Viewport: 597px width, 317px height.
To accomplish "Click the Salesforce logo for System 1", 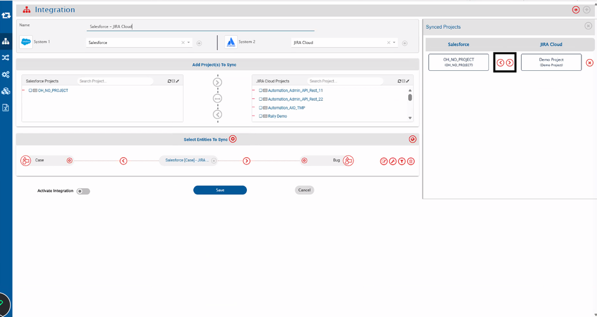I will tap(26, 42).
